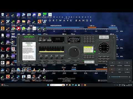Open the Recycle Bin desktop icon
The height and width of the screenshot is (99, 133).
(2, 15)
